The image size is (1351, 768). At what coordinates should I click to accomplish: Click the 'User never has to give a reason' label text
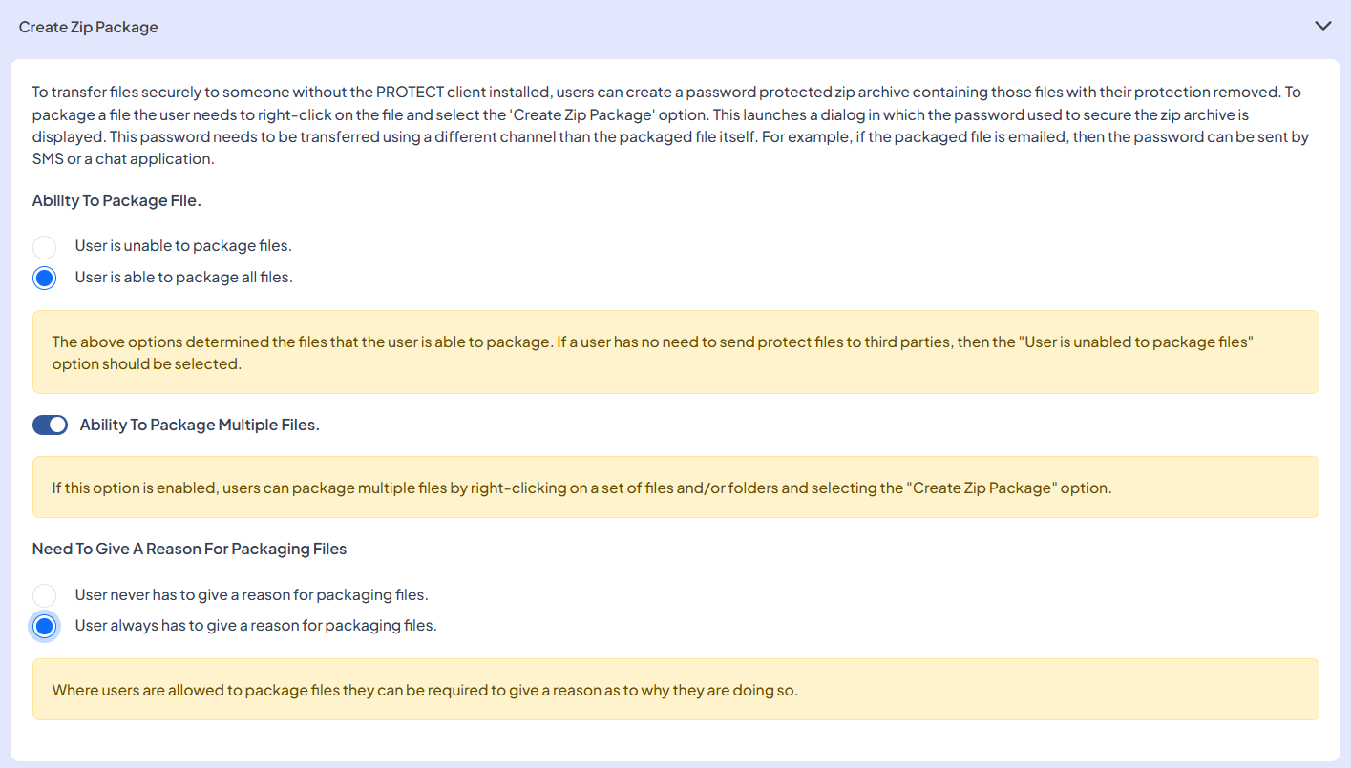pyautogui.click(x=251, y=595)
